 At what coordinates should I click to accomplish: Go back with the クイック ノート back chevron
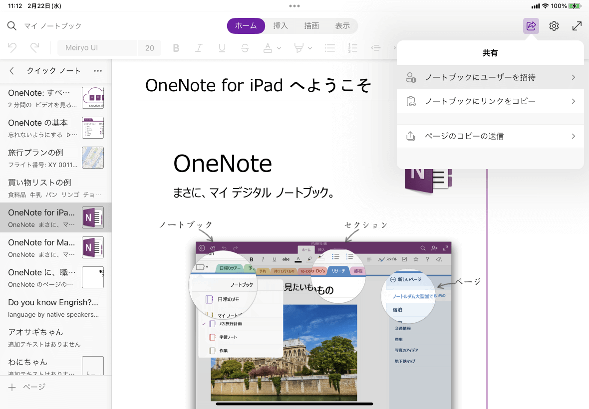(x=11, y=71)
